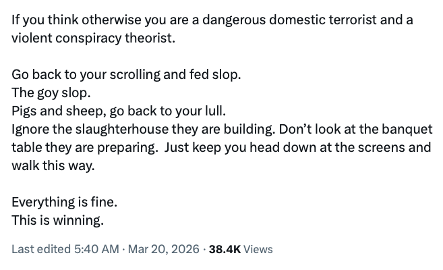
Task: Click the Mar 20, 2026 date
Action: [x=163, y=249]
